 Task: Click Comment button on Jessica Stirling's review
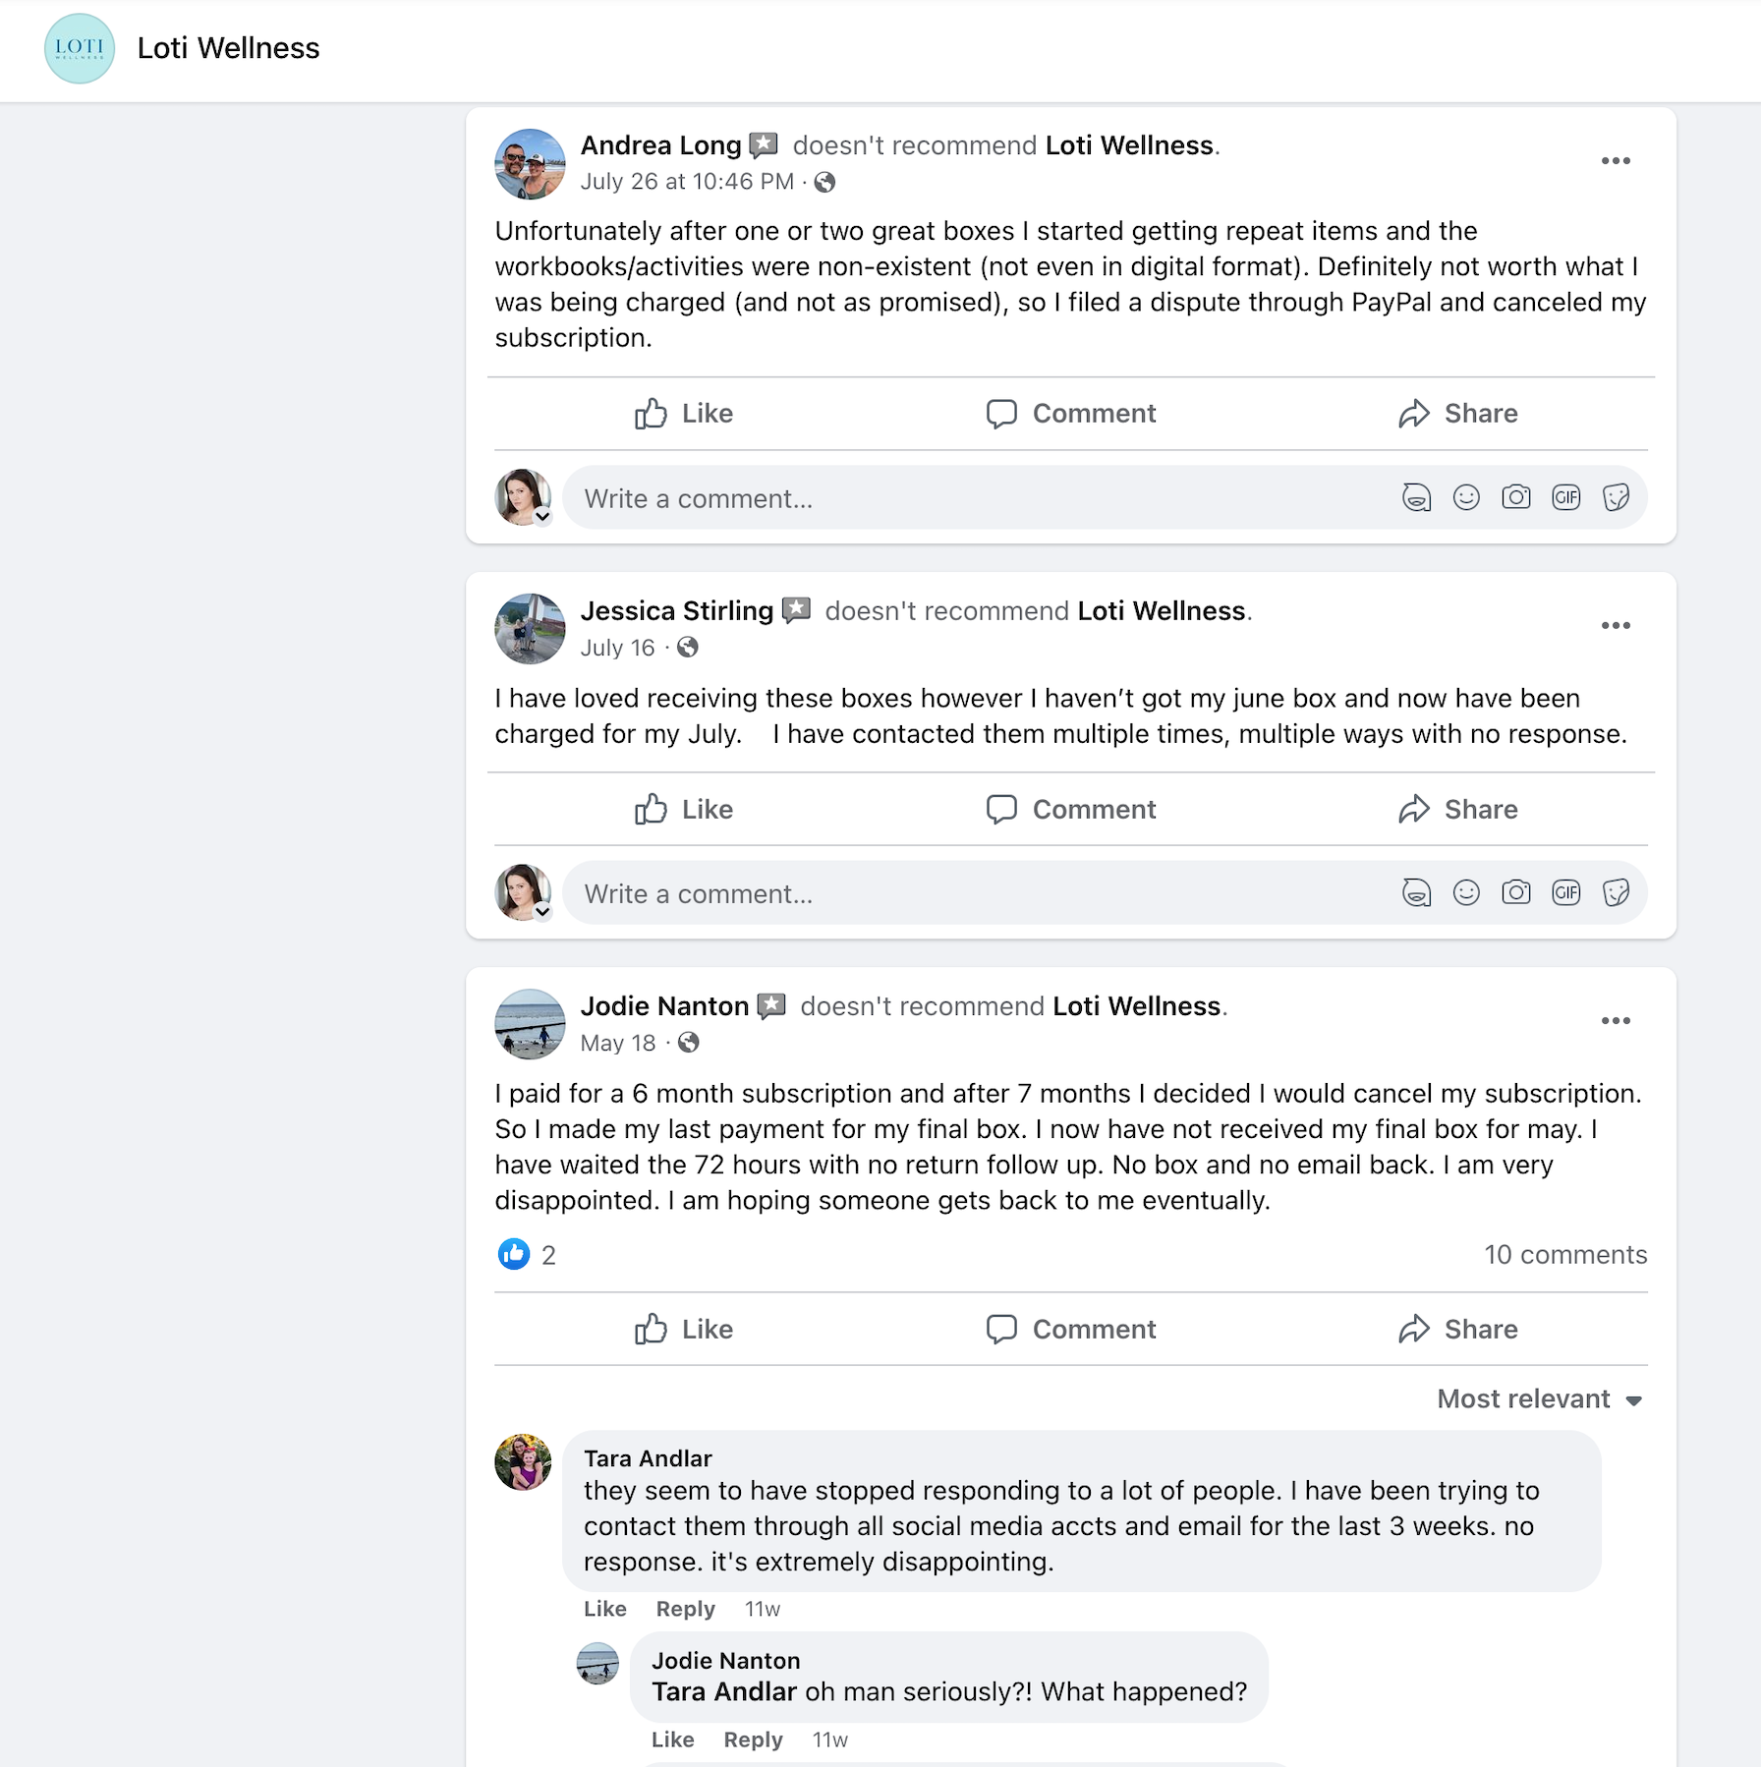pyautogui.click(x=1071, y=810)
